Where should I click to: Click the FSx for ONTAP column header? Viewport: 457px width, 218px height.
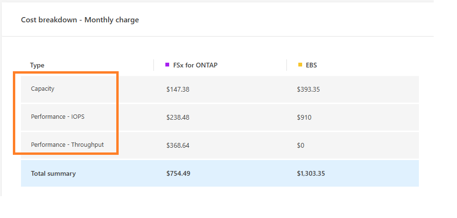click(x=194, y=65)
